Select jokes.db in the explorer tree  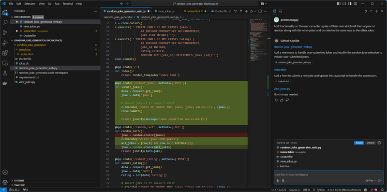pos(24,63)
